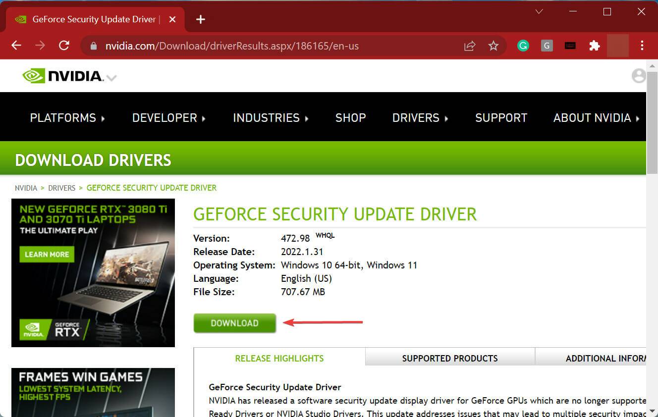The width and height of the screenshot is (658, 417).
Task: Open Chrome's three-dot menu
Action: coord(642,46)
